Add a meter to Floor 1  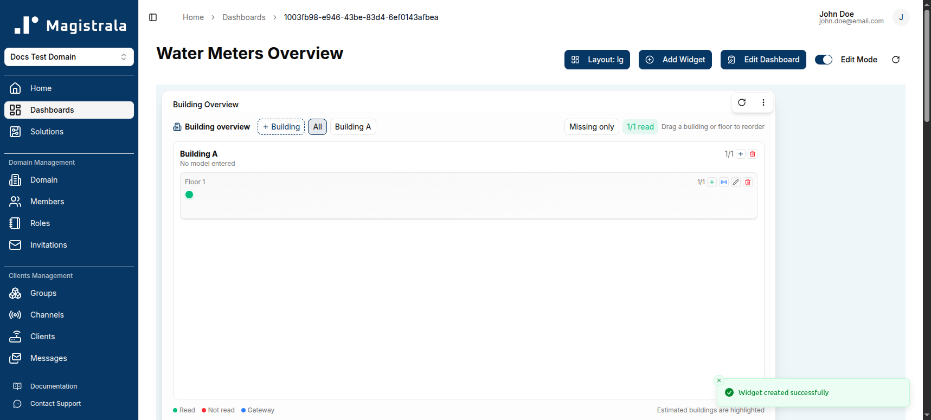point(712,182)
